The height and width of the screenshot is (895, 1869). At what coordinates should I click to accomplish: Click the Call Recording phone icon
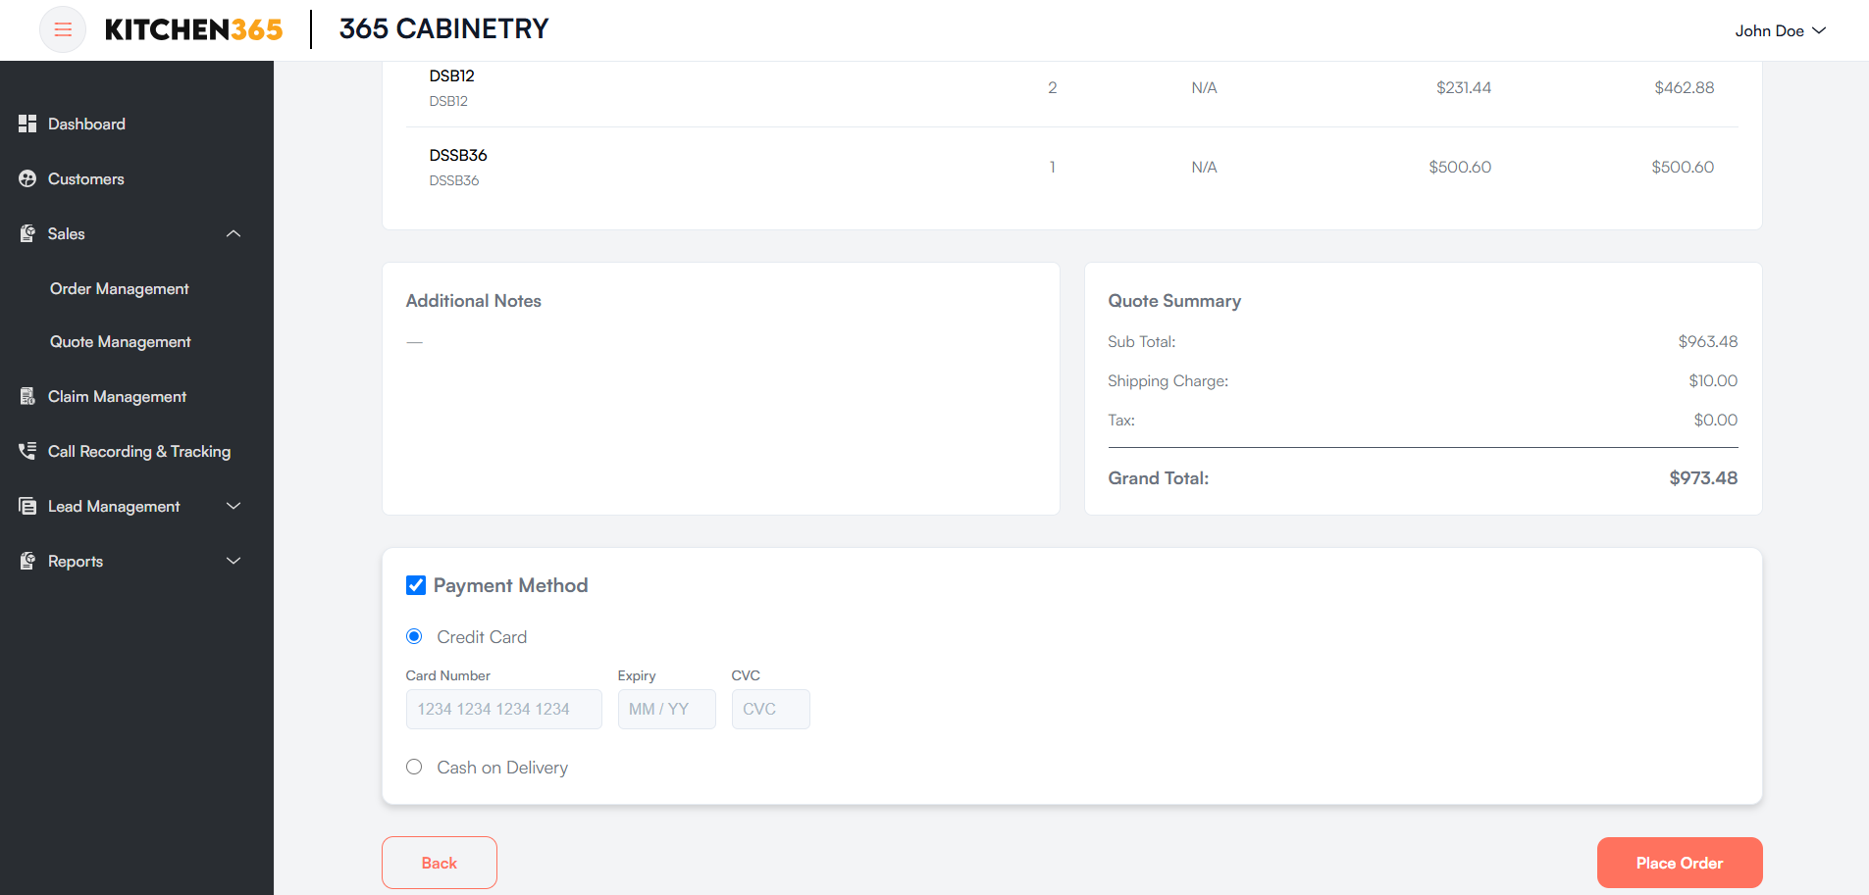[x=27, y=451]
